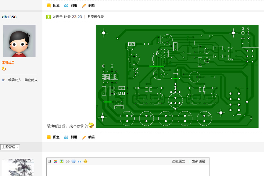The height and width of the screenshot is (176, 264).
Task: Click 只看该作者 to filter by author
Action: coord(95,17)
